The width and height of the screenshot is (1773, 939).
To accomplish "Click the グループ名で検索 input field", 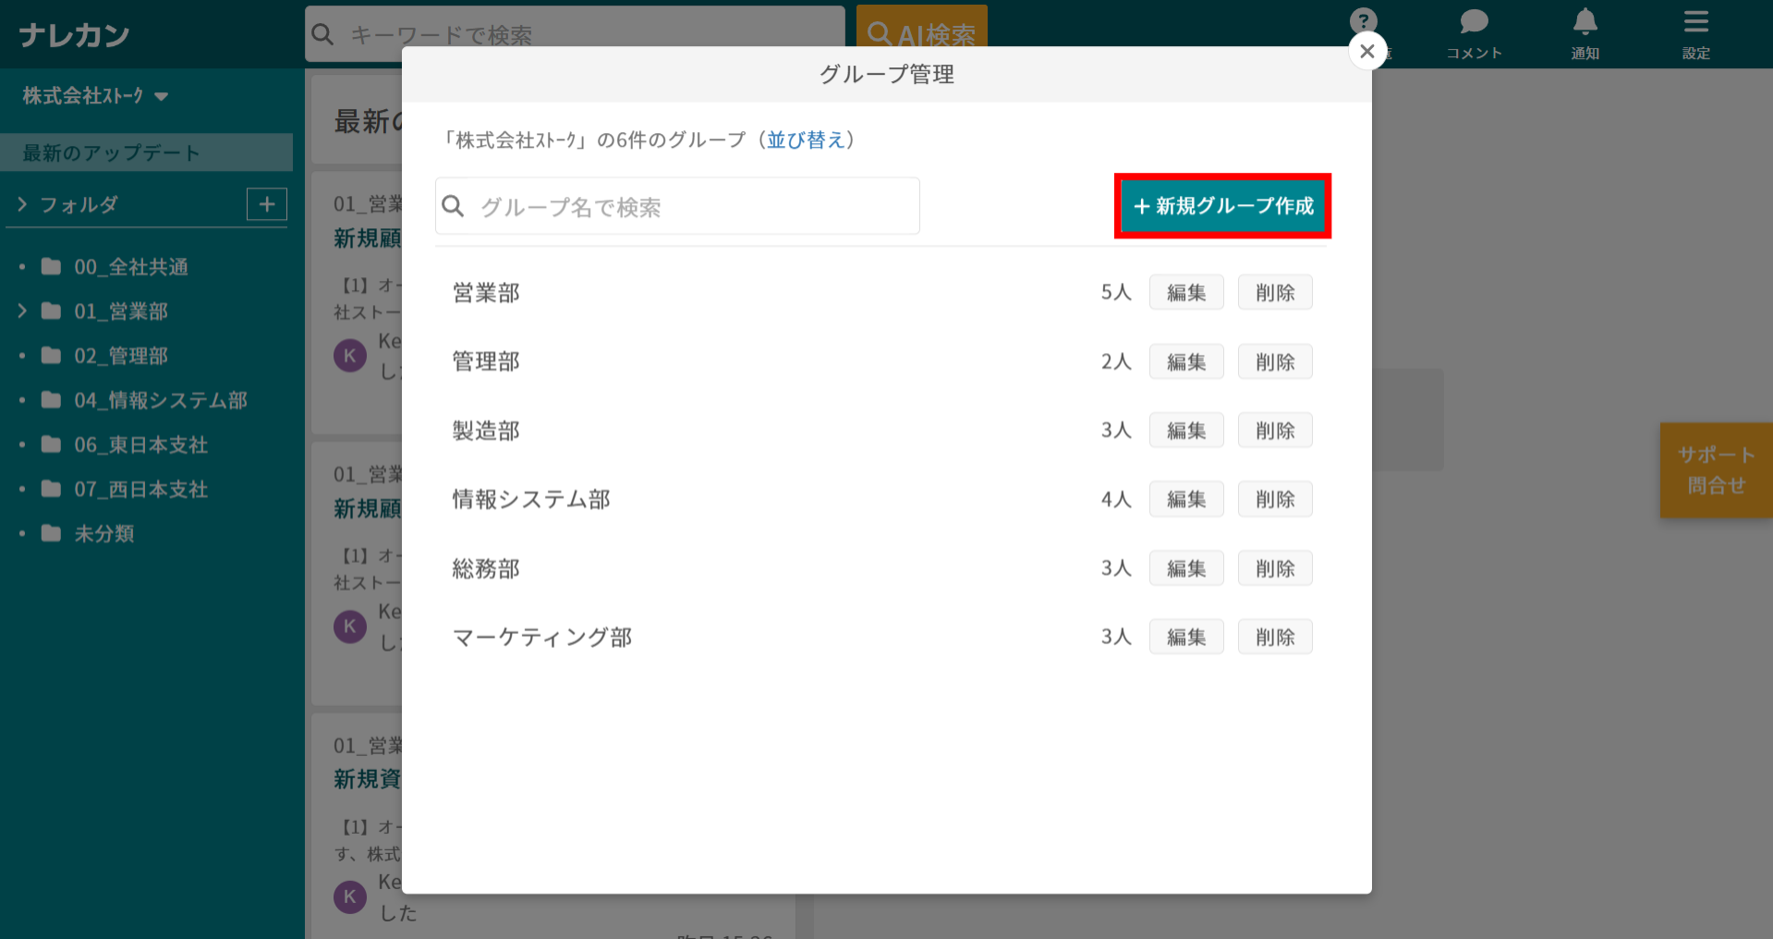I will tap(677, 206).
